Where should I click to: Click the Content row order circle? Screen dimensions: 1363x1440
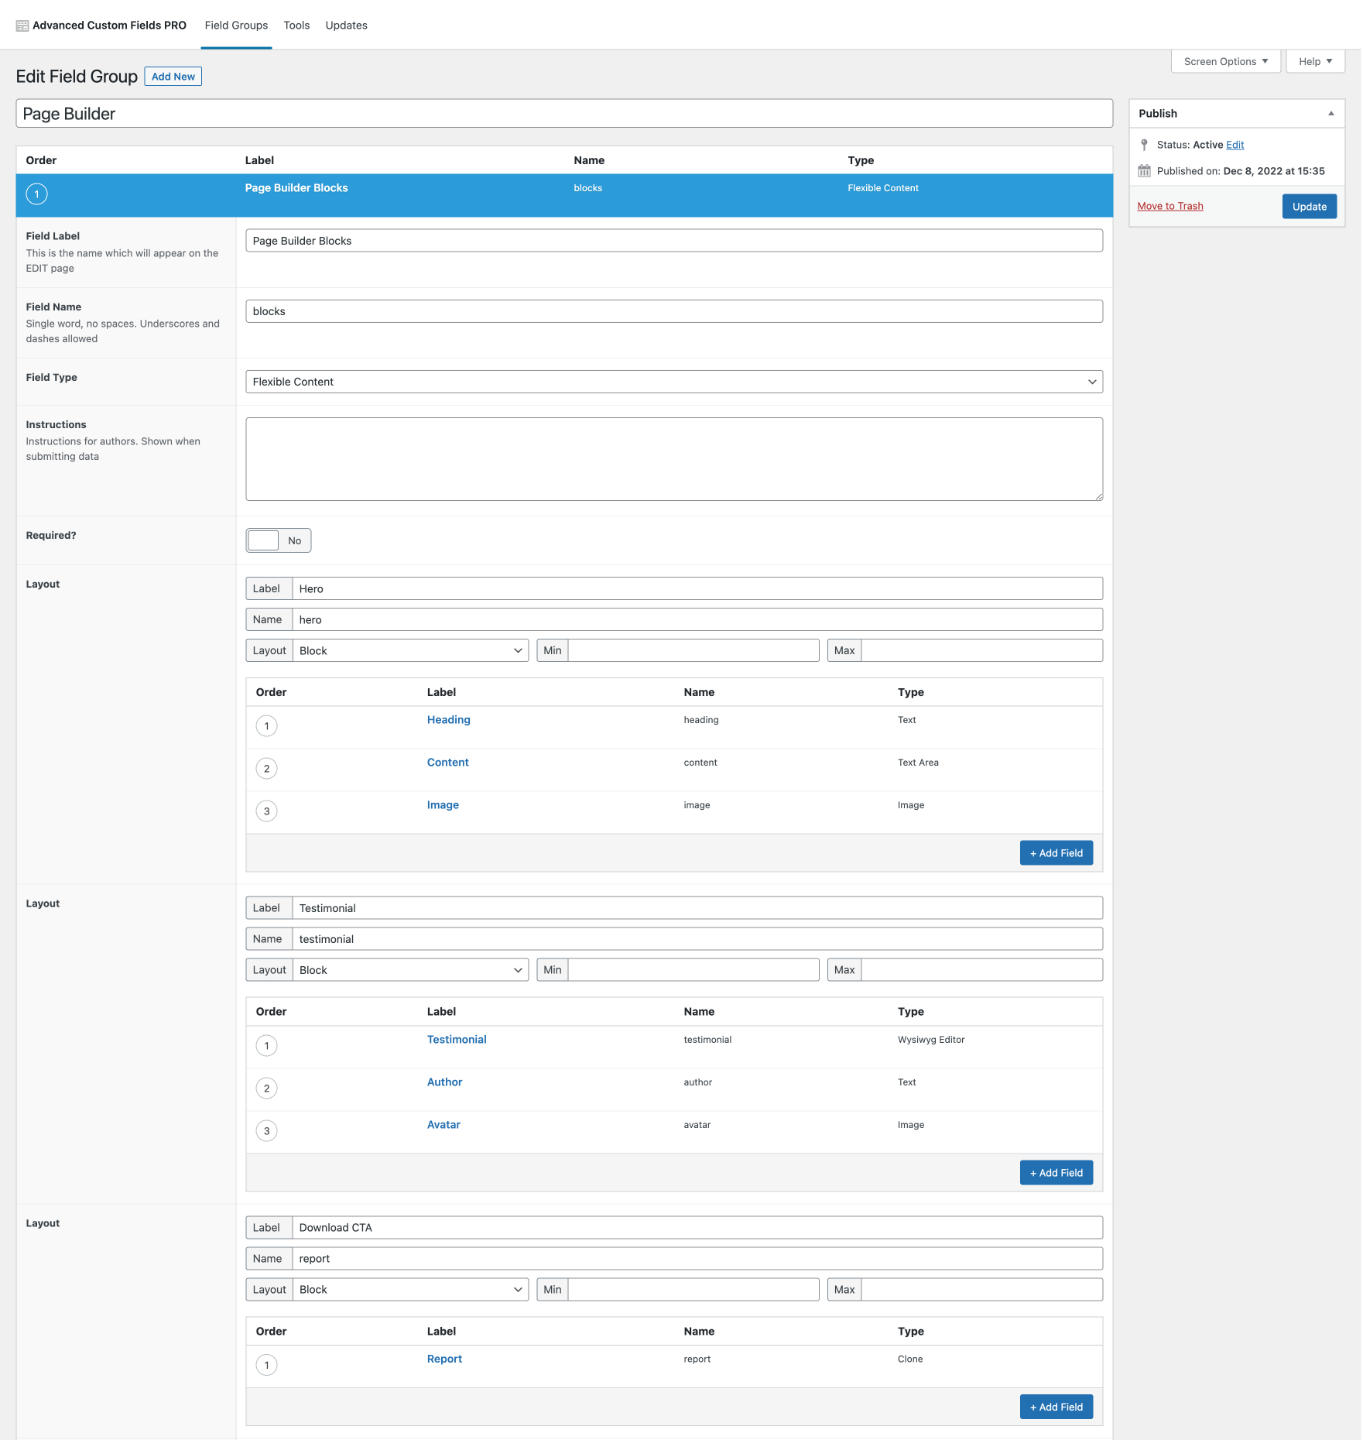[266, 769]
